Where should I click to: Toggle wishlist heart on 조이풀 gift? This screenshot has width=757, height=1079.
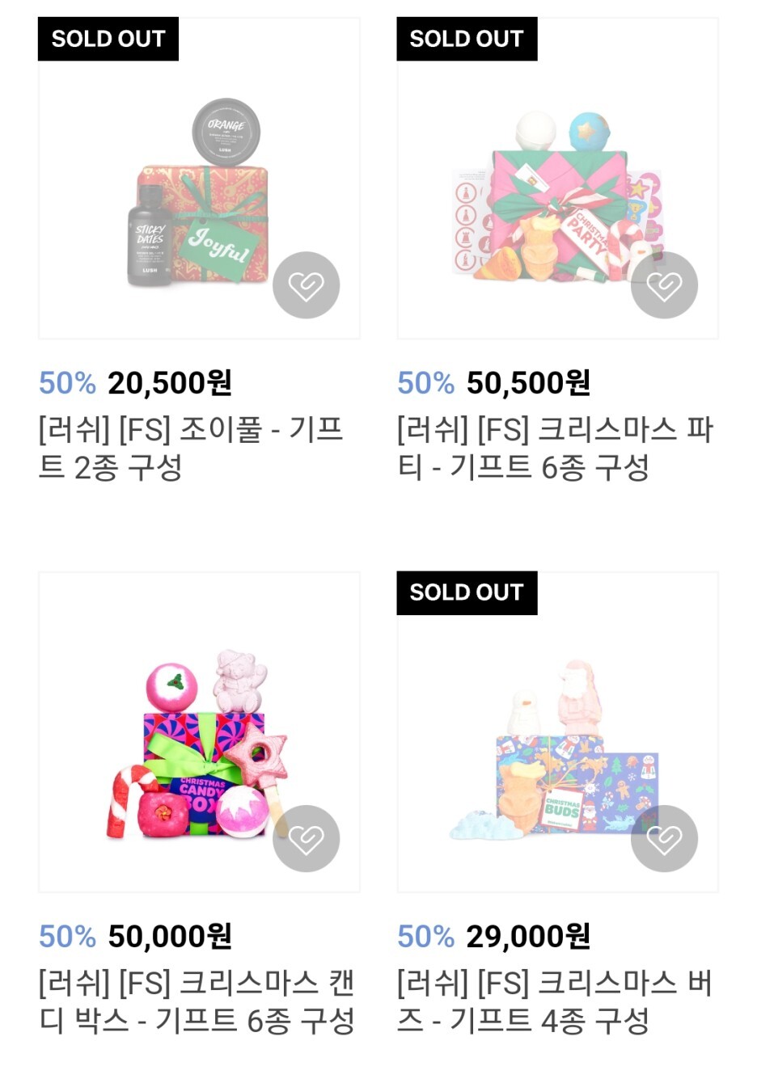coord(306,285)
